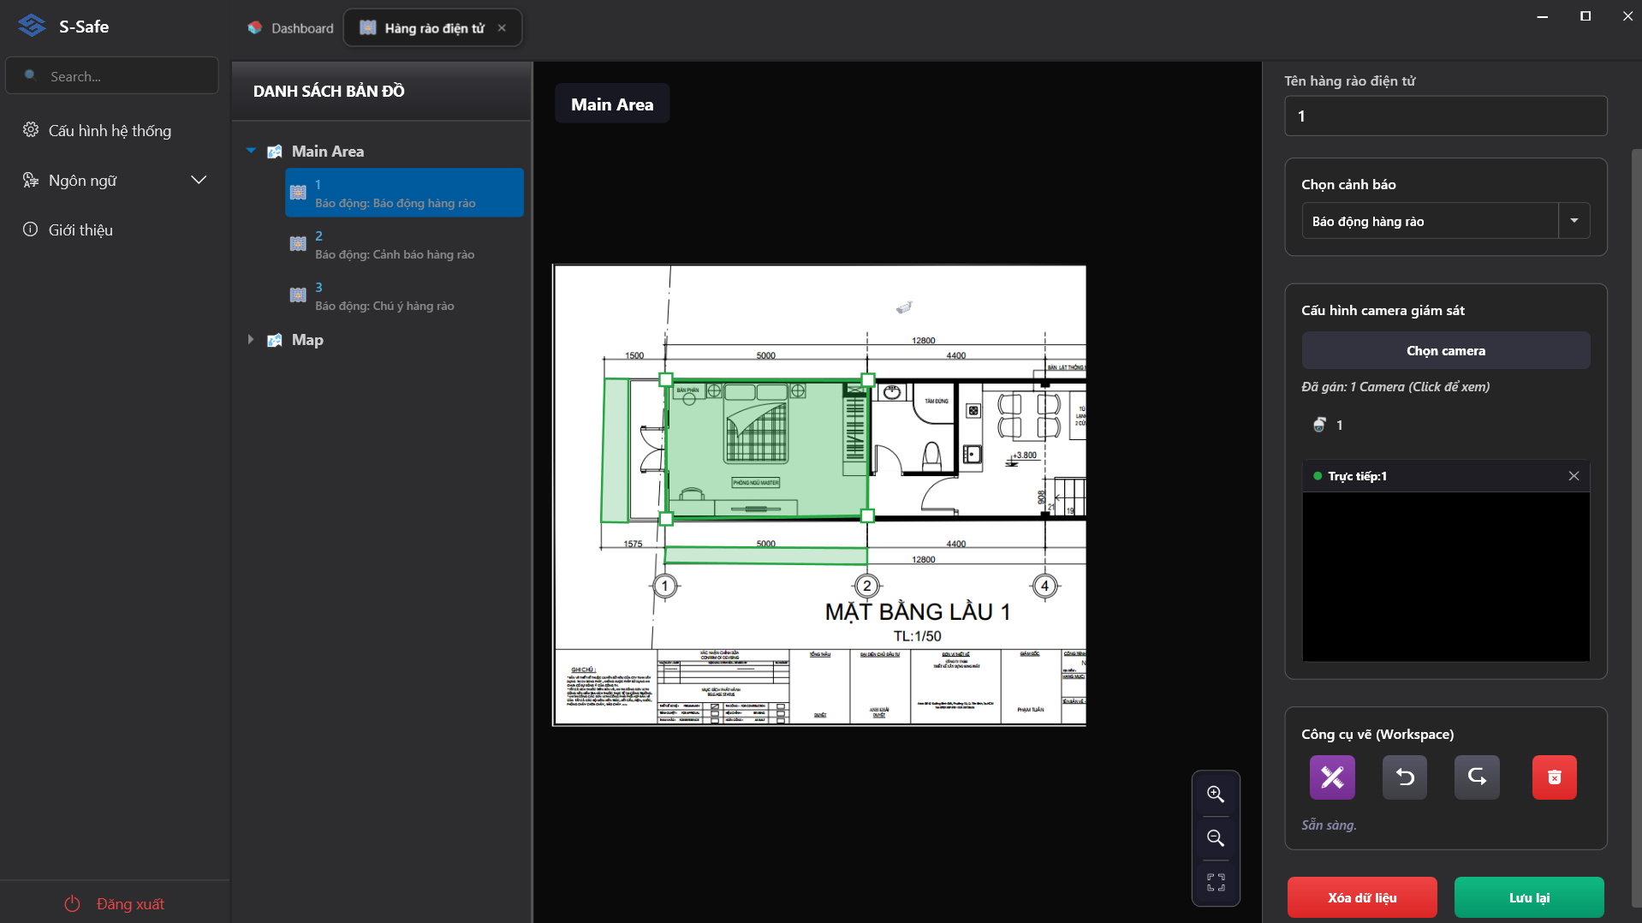Image resolution: width=1642 pixels, height=923 pixels.
Task: Click the Đăng xuất logout link
Action: point(115,904)
